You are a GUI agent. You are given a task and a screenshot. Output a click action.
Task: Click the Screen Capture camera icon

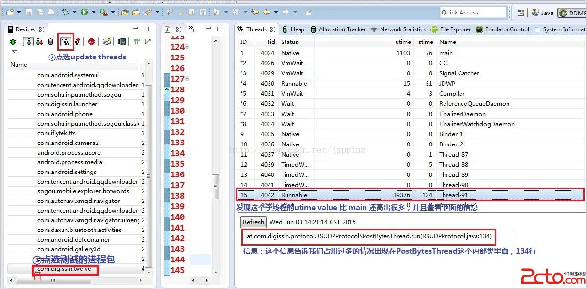pyautogui.click(x=107, y=42)
